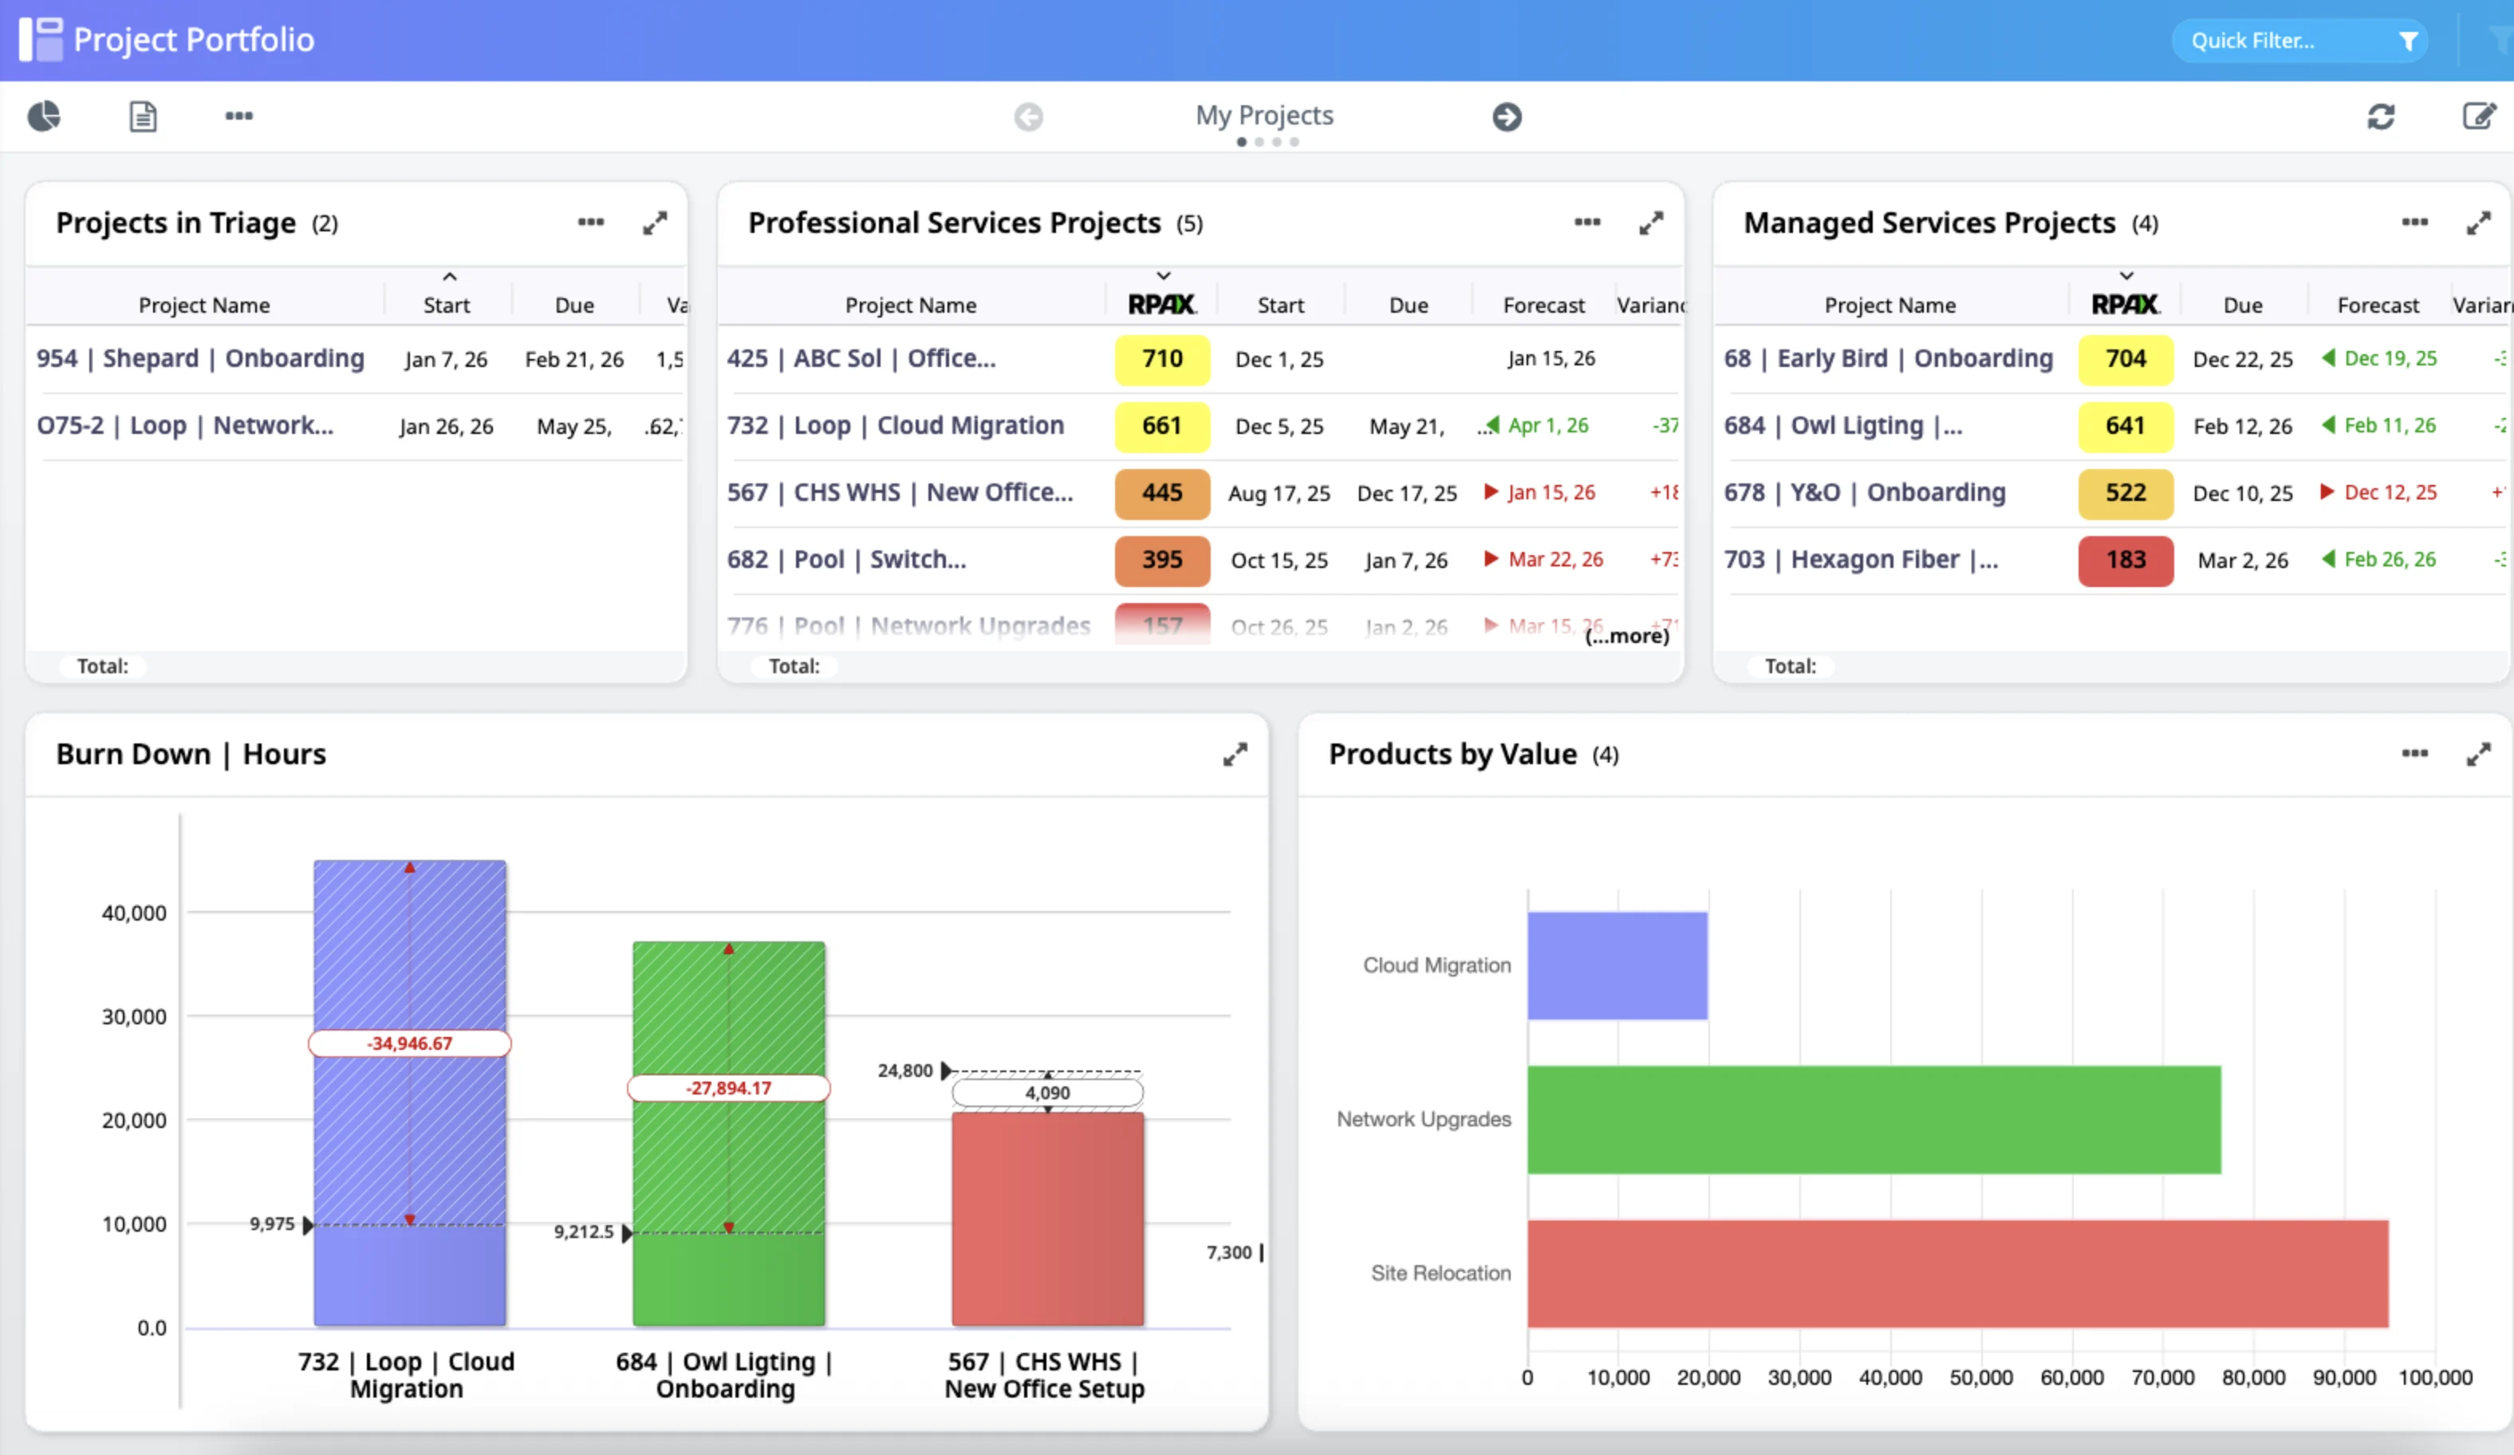This screenshot has width=2514, height=1455.
Task: Expand Professional Services Projects widget
Action: point(1651,223)
